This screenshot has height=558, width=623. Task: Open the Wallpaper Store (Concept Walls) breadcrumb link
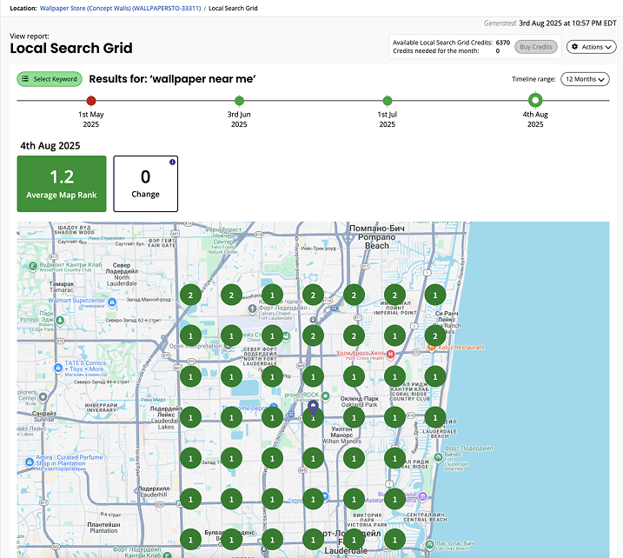coord(120,7)
